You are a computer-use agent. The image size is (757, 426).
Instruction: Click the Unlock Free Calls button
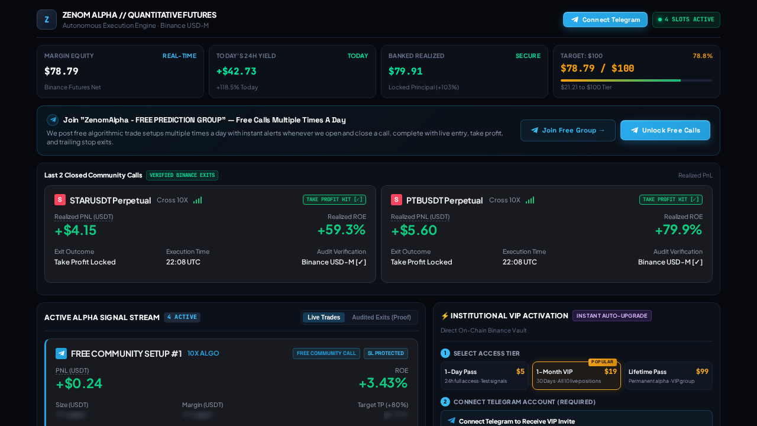pyautogui.click(x=665, y=130)
